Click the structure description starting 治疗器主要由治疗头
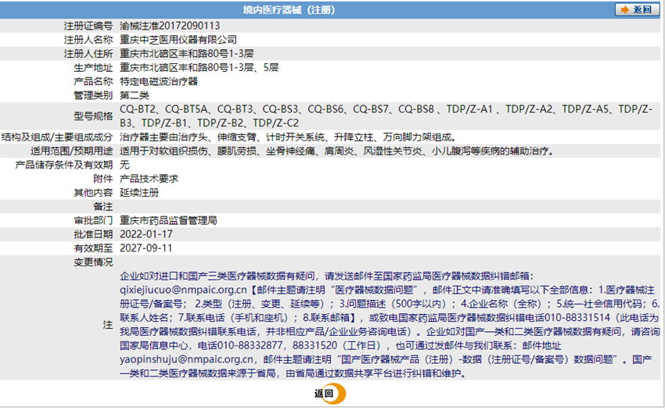665x410 pixels. point(289,137)
